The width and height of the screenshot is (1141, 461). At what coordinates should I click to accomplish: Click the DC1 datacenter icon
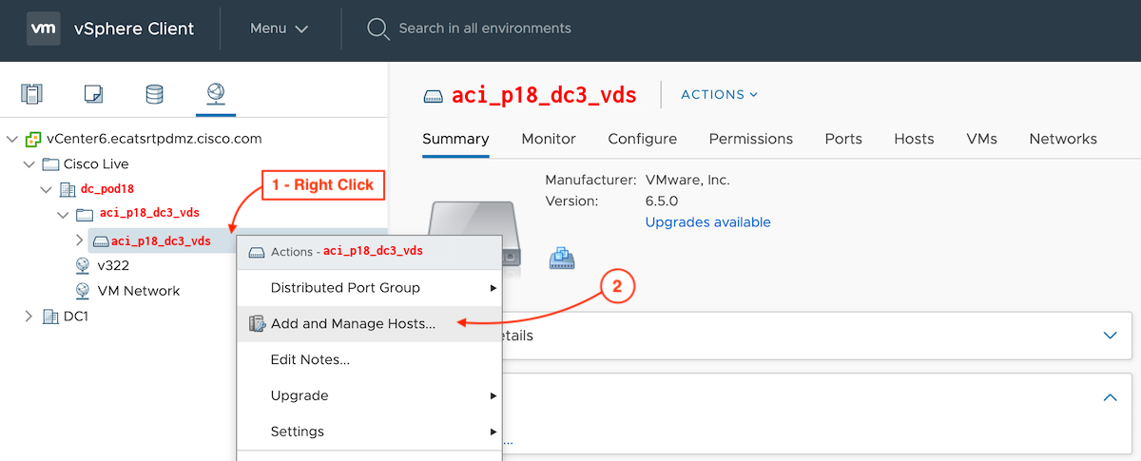(x=51, y=317)
